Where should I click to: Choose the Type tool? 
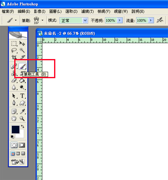click(22, 96)
